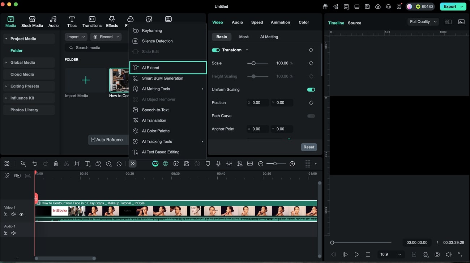The height and width of the screenshot is (263, 470).
Task: Activate the Split scissors tool
Action: click(66, 164)
